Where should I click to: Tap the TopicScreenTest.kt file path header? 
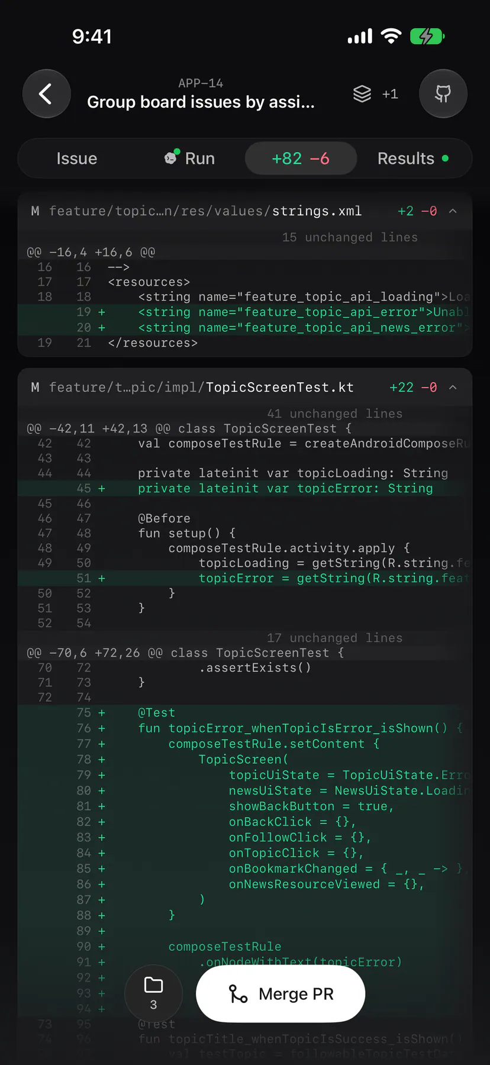(x=201, y=388)
